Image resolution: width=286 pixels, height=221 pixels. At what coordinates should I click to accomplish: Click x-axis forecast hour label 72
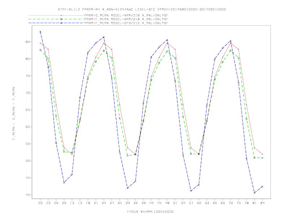(231, 203)
